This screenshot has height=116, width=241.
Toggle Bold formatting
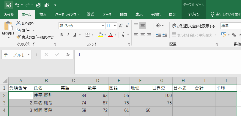(x=62, y=35)
